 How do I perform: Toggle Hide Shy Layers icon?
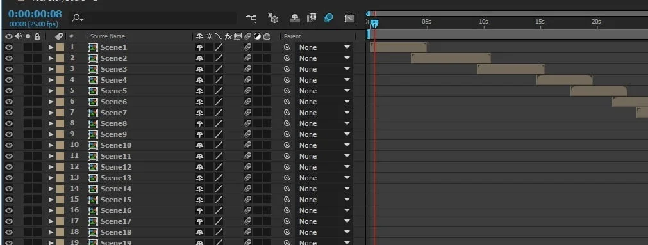point(294,18)
